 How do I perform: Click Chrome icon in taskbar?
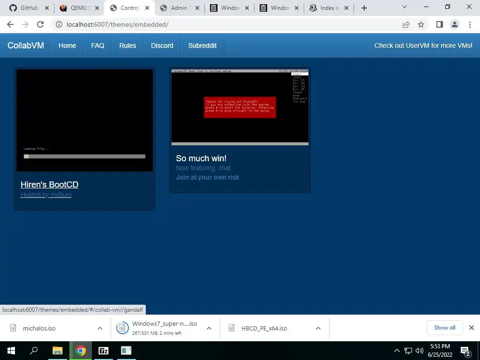pos(81,351)
